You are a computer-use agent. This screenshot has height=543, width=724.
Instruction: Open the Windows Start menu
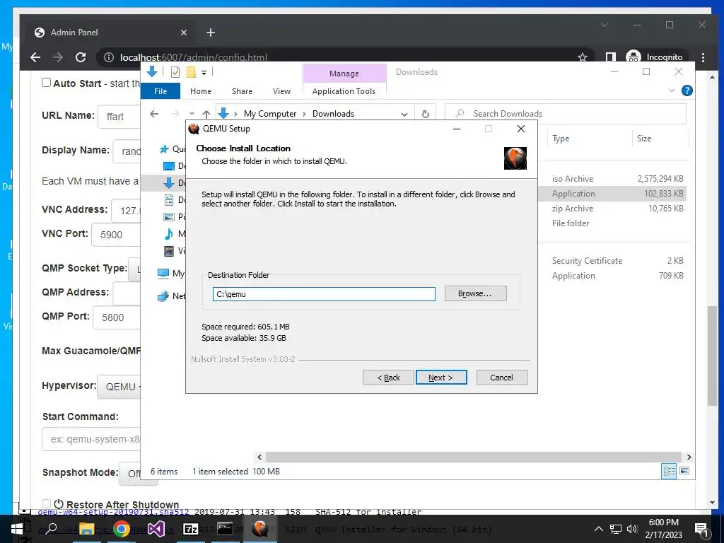pyautogui.click(x=17, y=529)
